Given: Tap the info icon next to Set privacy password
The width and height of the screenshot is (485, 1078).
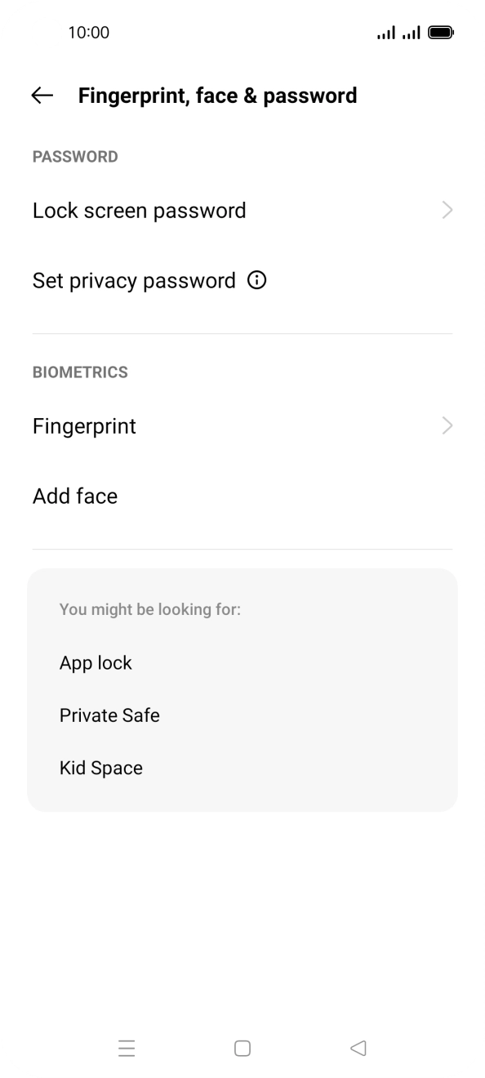Looking at the screenshot, I should click(256, 280).
